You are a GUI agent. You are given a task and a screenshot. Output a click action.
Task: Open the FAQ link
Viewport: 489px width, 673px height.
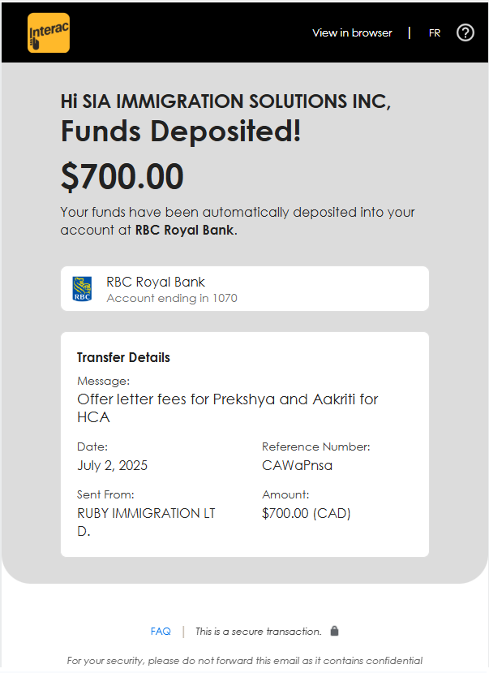click(x=161, y=631)
